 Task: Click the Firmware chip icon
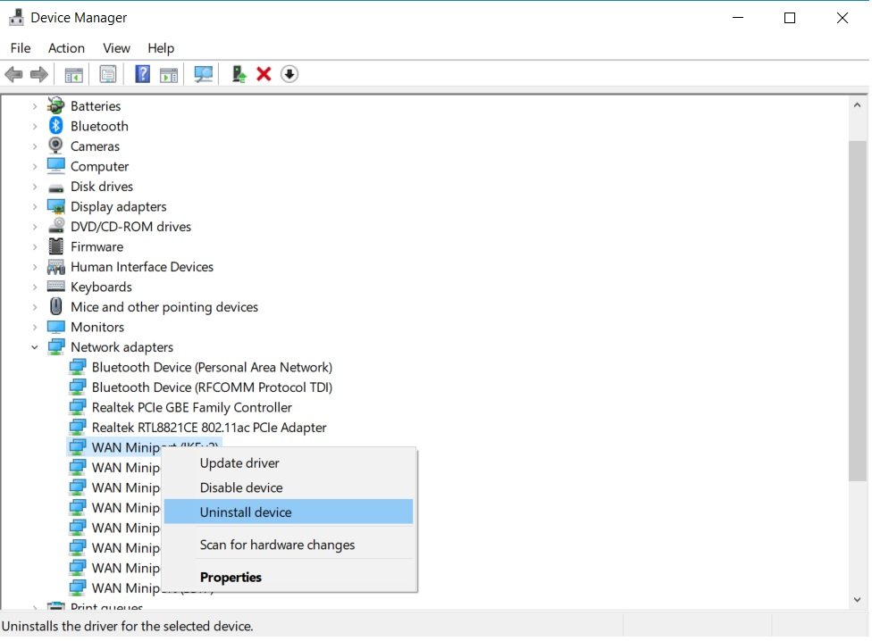click(x=55, y=246)
